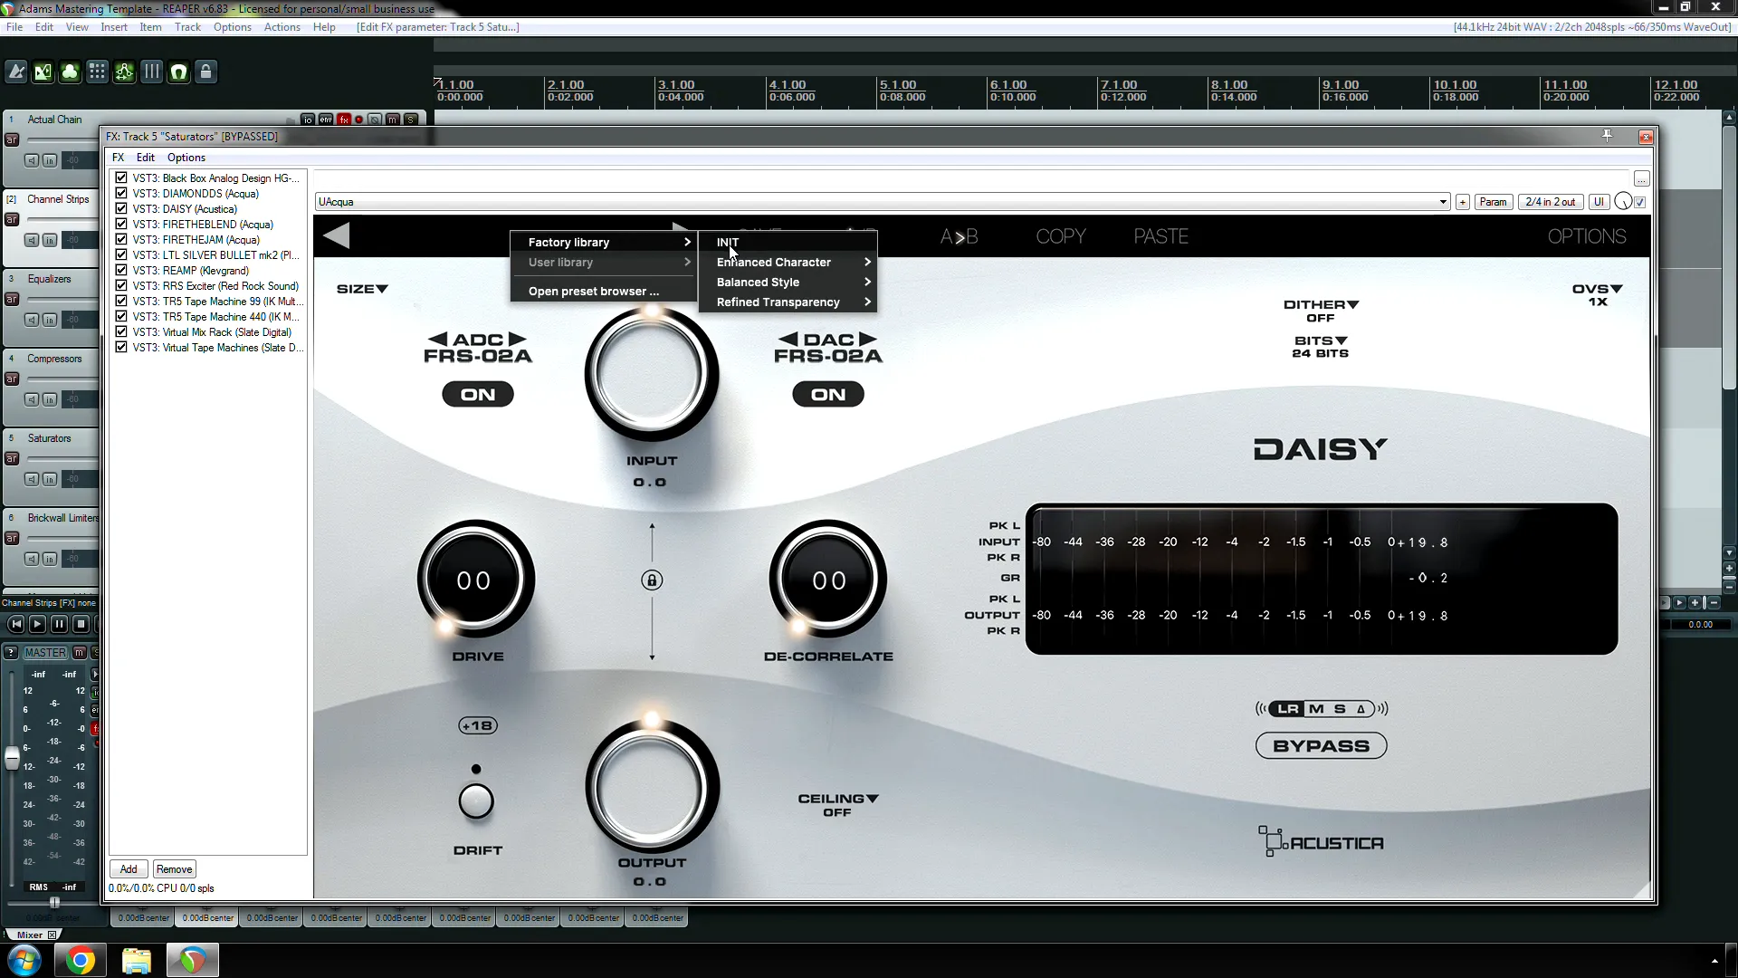This screenshot has width=1738, height=978.
Task: Uncheck VST3: FIRETHEBLEND (Acqua) checkbox
Action: [121, 225]
